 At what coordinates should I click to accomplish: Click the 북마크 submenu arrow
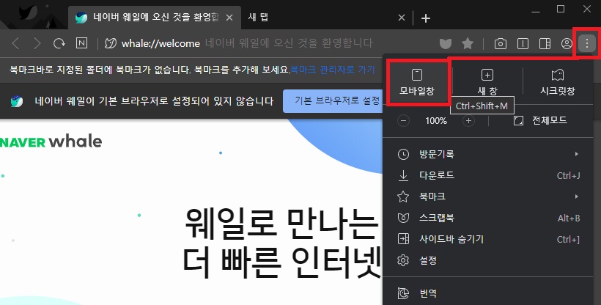577,196
